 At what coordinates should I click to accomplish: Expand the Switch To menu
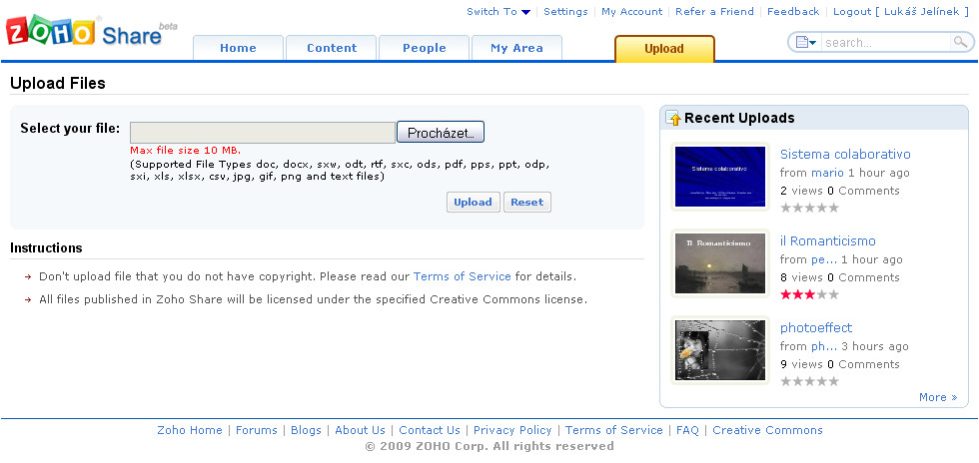pos(498,12)
